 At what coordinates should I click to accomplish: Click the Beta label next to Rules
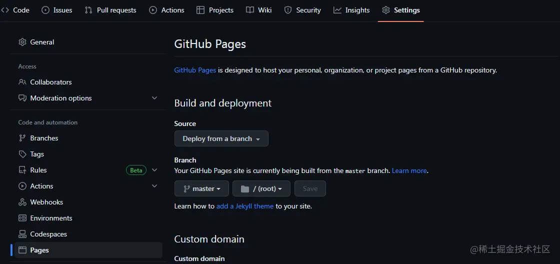136,170
